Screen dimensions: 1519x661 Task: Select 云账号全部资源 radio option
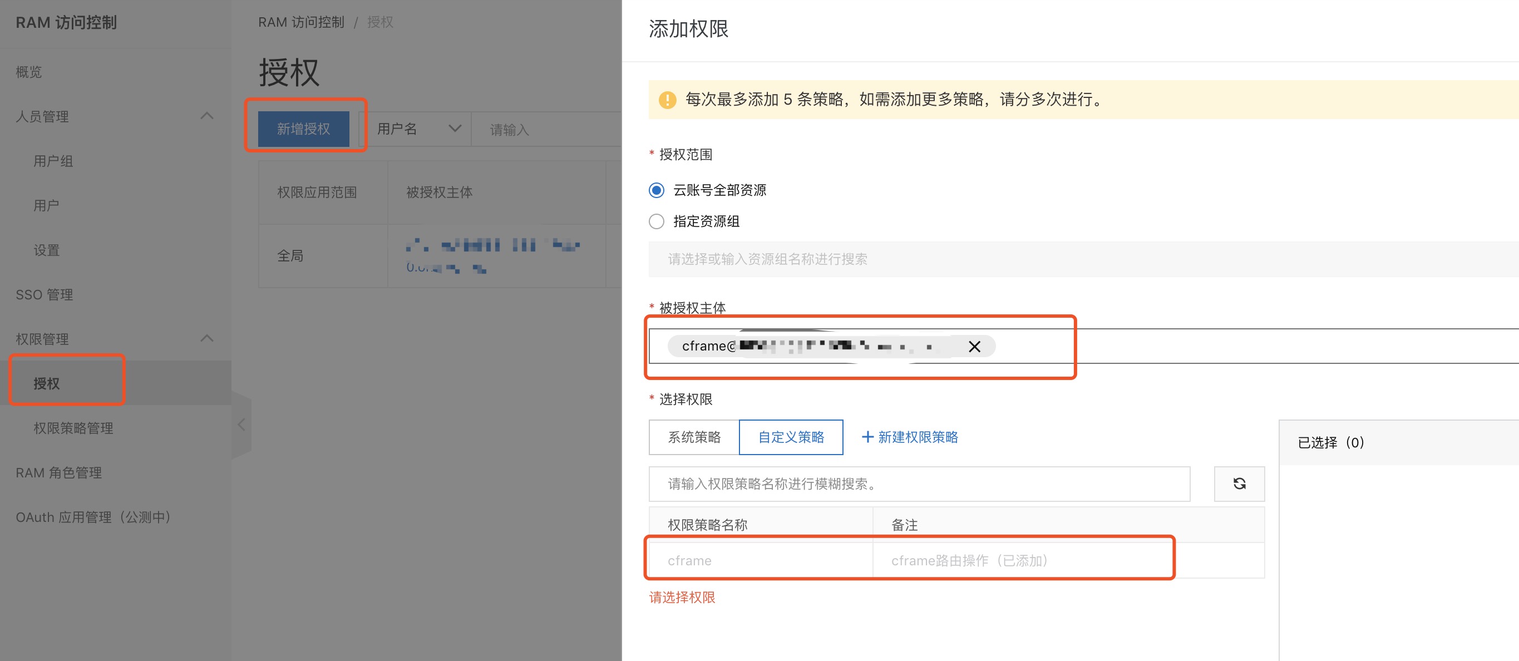pyautogui.click(x=657, y=190)
